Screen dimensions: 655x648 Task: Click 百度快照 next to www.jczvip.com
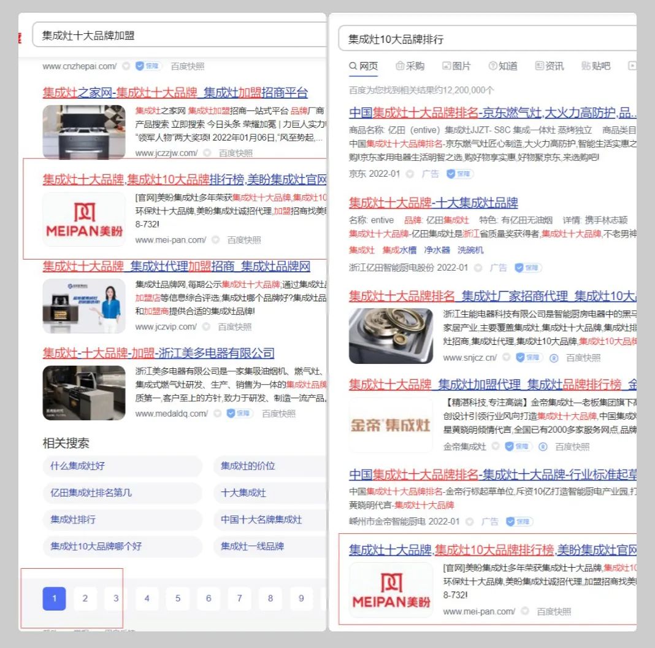(235, 327)
